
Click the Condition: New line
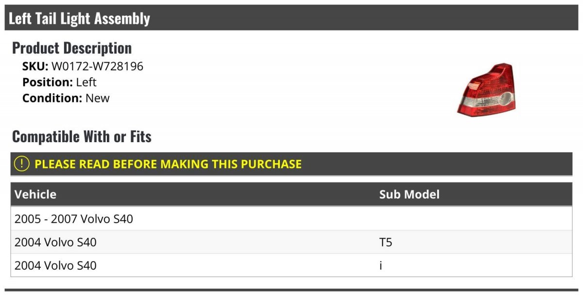coord(66,98)
